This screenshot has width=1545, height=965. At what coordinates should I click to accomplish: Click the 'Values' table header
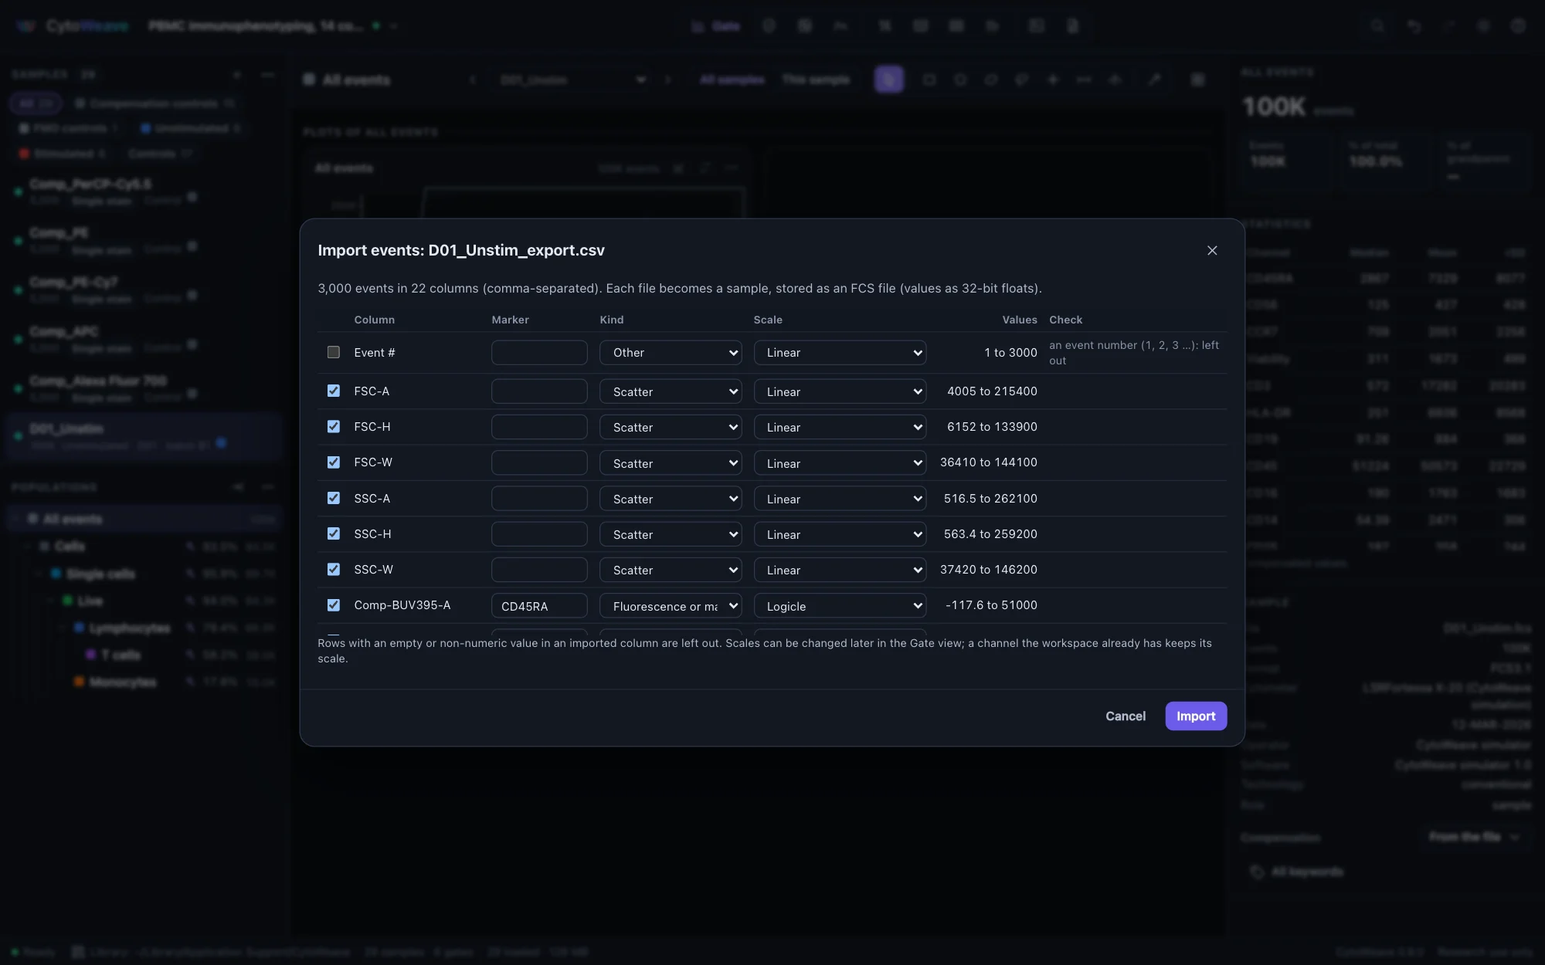tap(1020, 320)
